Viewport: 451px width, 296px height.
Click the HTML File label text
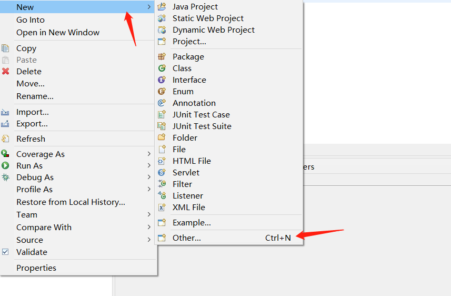click(x=192, y=161)
